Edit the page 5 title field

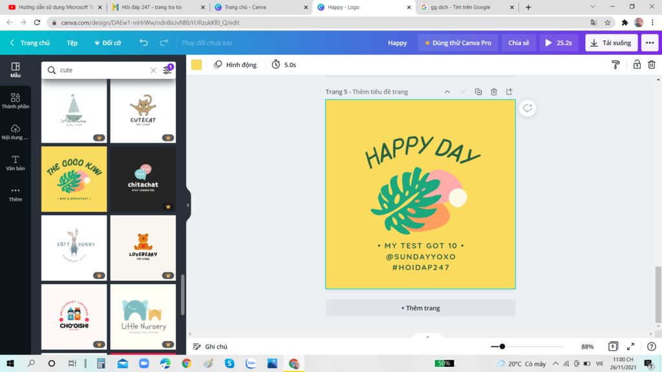tap(380, 92)
